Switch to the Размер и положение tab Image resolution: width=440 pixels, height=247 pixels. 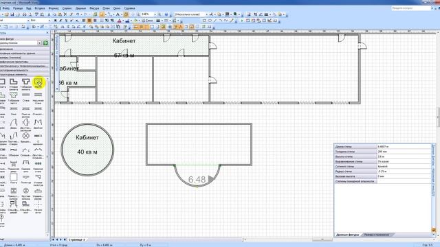click(377, 235)
